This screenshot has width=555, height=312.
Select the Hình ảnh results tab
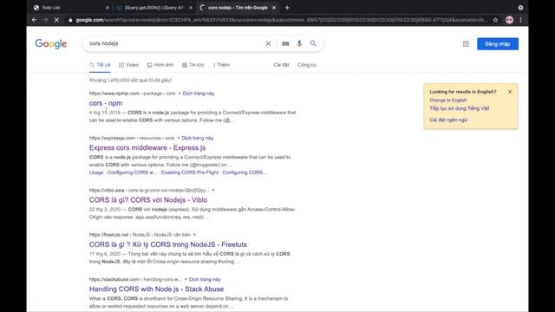pos(160,65)
